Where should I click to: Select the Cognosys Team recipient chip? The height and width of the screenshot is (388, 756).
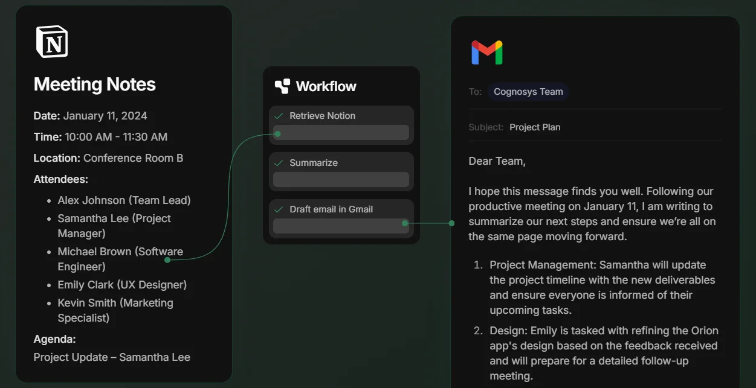click(x=528, y=92)
